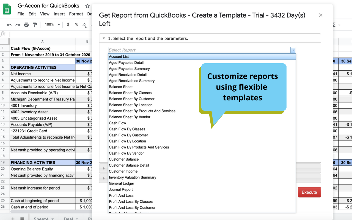This screenshot has width=352, height=220.
Task: Expand the second collapsed step section
Action: coord(104,168)
